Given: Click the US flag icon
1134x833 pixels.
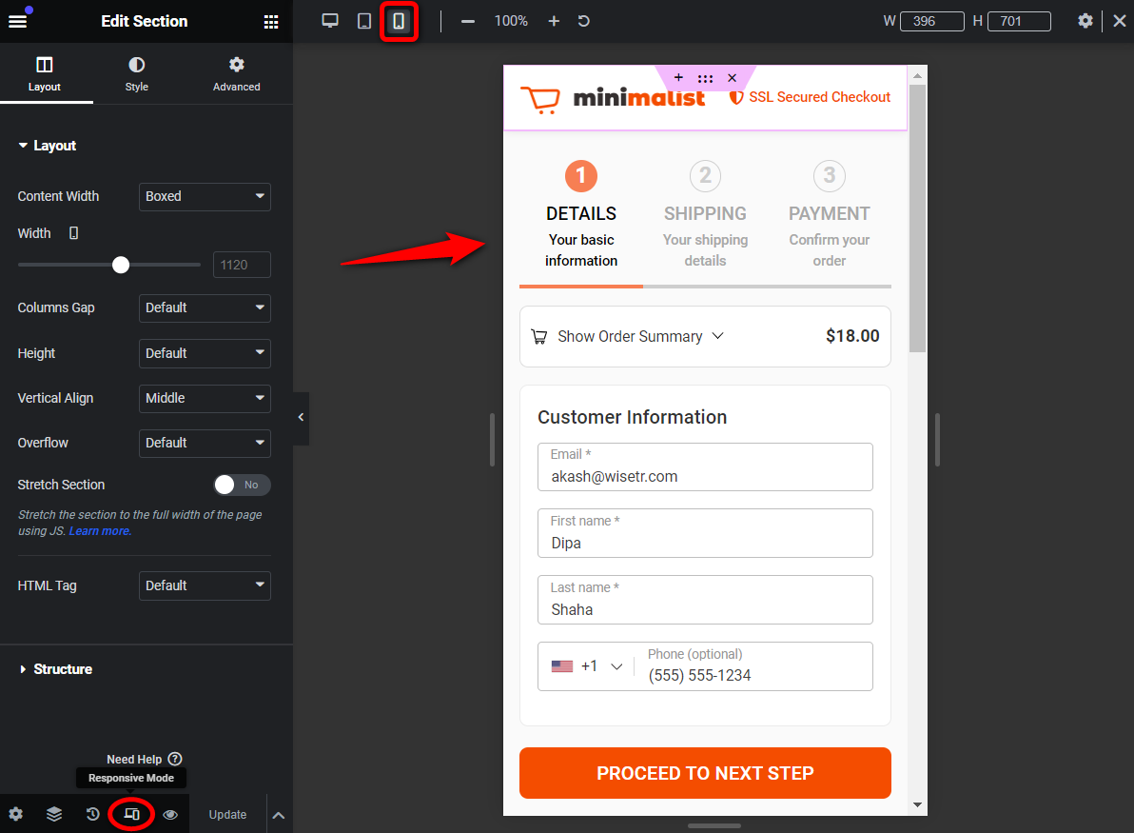Looking at the screenshot, I should tap(562, 665).
